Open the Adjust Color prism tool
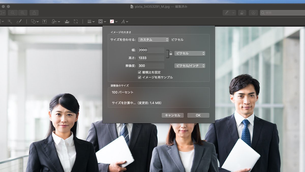The width and height of the screenshot is (305, 172). click(x=67, y=21)
